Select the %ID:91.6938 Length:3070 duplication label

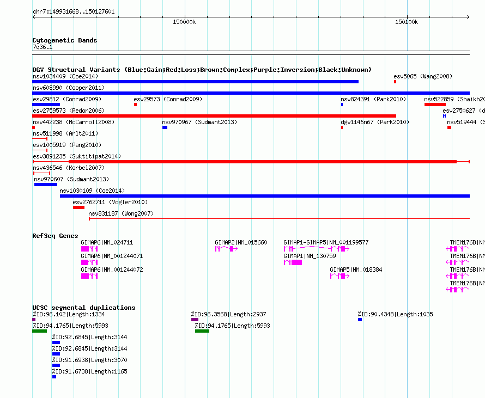point(90,360)
